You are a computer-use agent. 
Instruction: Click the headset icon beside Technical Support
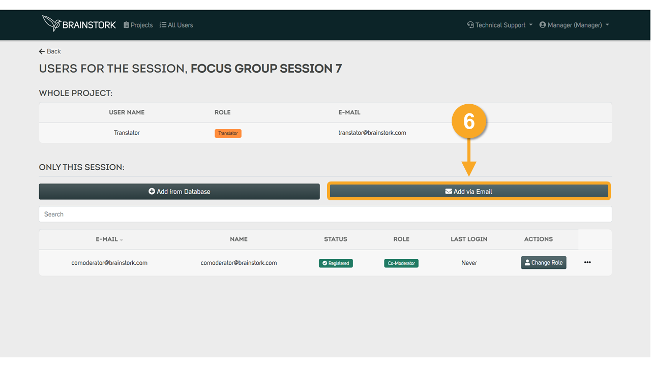pos(470,25)
